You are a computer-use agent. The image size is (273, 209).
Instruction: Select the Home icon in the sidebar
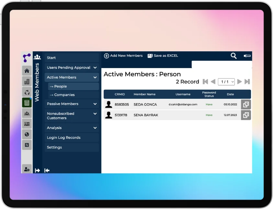pyautogui.click(x=27, y=70)
